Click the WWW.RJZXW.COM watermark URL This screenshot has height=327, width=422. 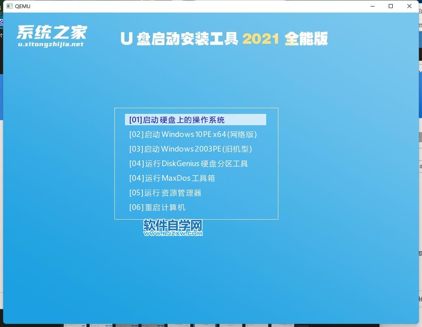pos(172,233)
